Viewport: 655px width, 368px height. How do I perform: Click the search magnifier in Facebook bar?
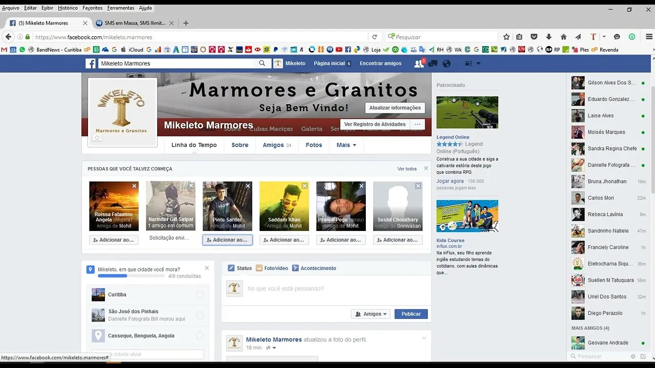click(x=262, y=63)
